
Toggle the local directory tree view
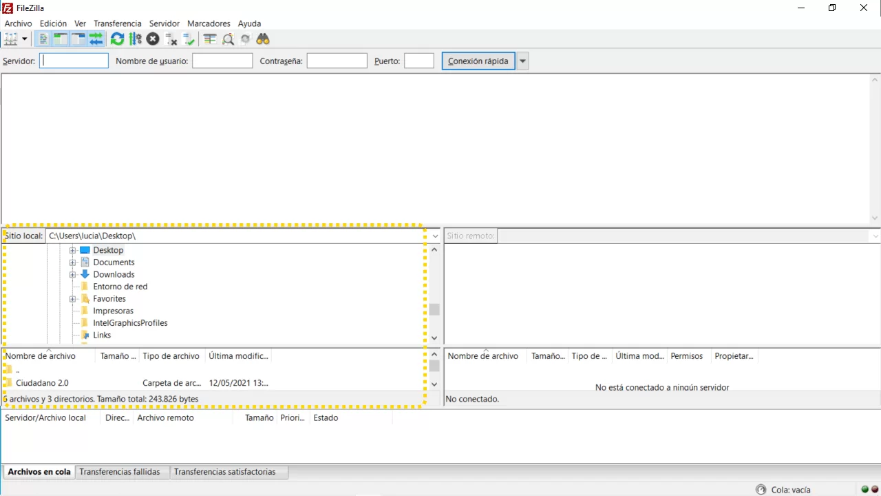coord(61,39)
